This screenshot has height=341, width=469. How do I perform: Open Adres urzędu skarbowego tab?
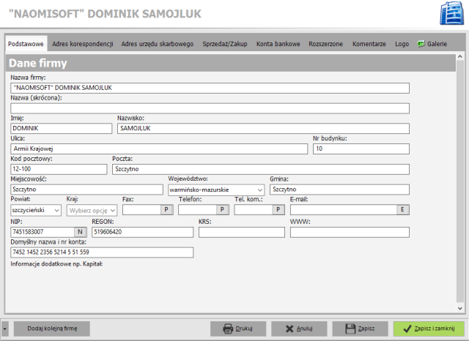(x=158, y=44)
